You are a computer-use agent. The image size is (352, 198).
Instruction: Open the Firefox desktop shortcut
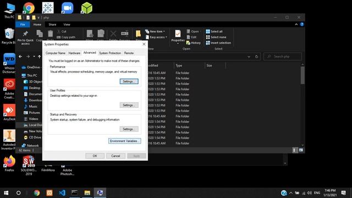9,163
